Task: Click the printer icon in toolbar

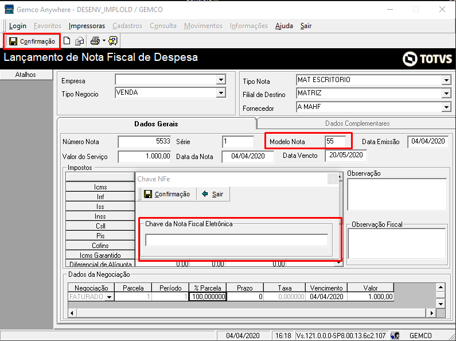Action: [95, 41]
